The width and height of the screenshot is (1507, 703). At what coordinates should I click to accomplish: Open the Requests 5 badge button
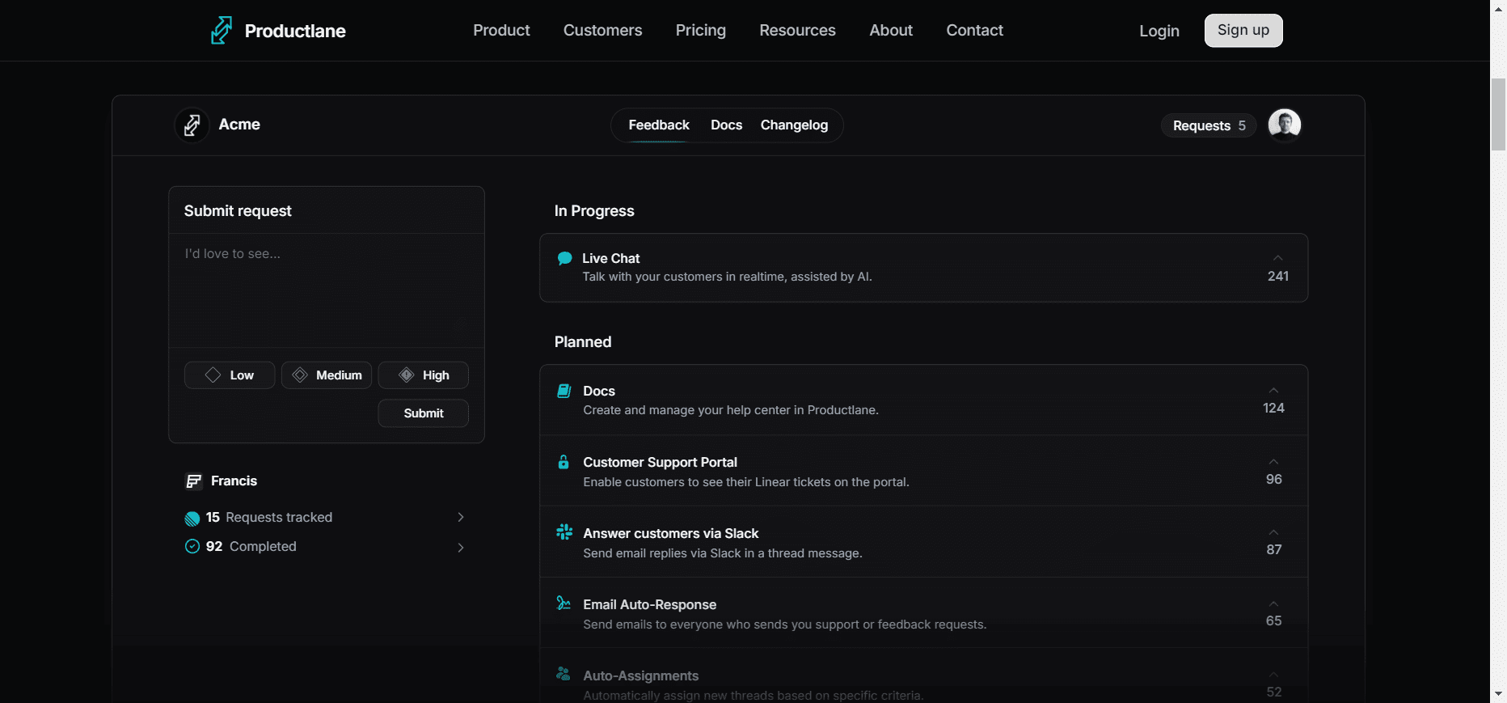pos(1209,125)
